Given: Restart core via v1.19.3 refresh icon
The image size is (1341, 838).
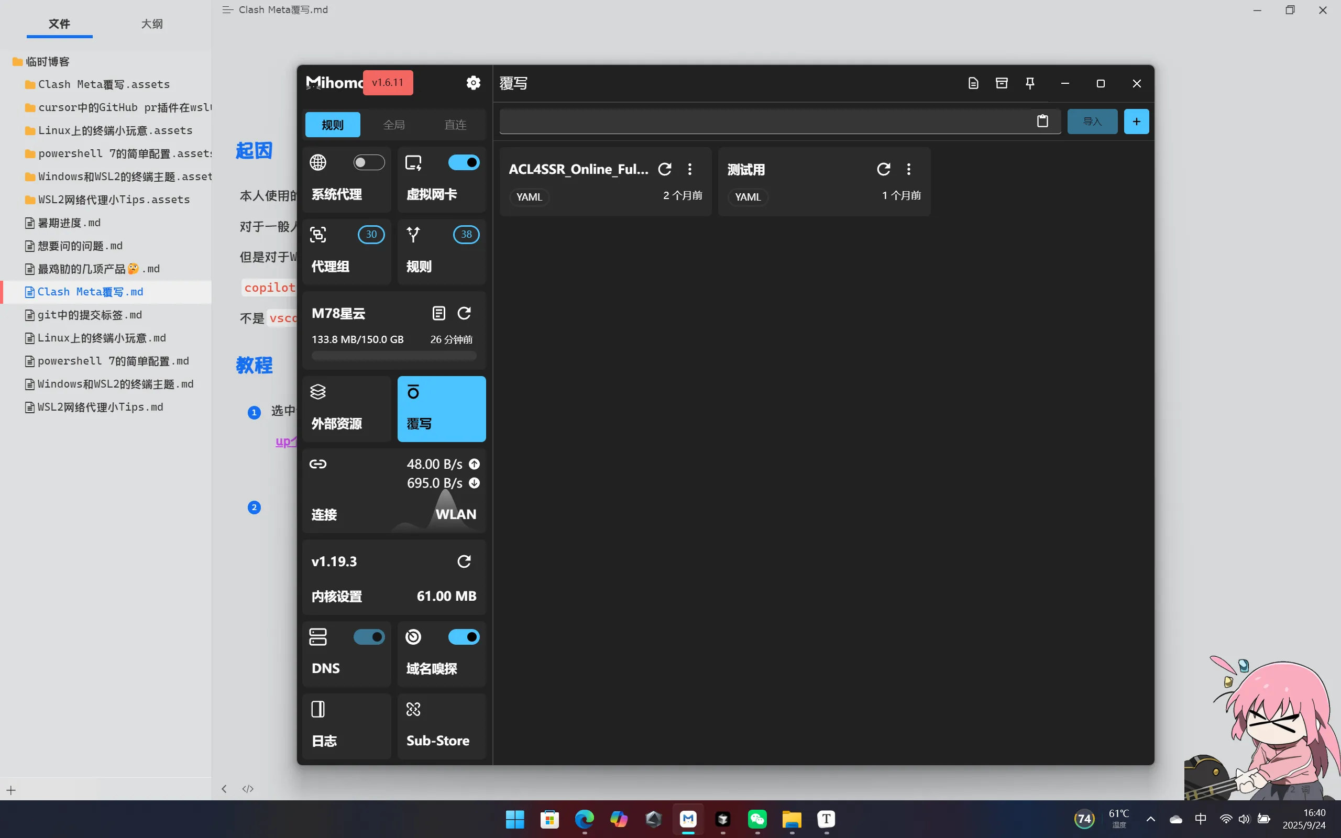Looking at the screenshot, I should tap(464, 561).
